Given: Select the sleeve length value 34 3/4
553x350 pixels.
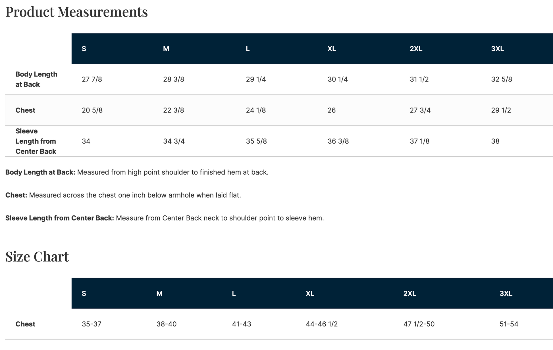Looking at the screenshot, I should click(174, 141).
